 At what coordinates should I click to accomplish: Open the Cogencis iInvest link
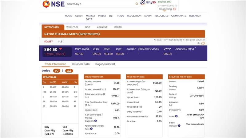pos(105,64)
